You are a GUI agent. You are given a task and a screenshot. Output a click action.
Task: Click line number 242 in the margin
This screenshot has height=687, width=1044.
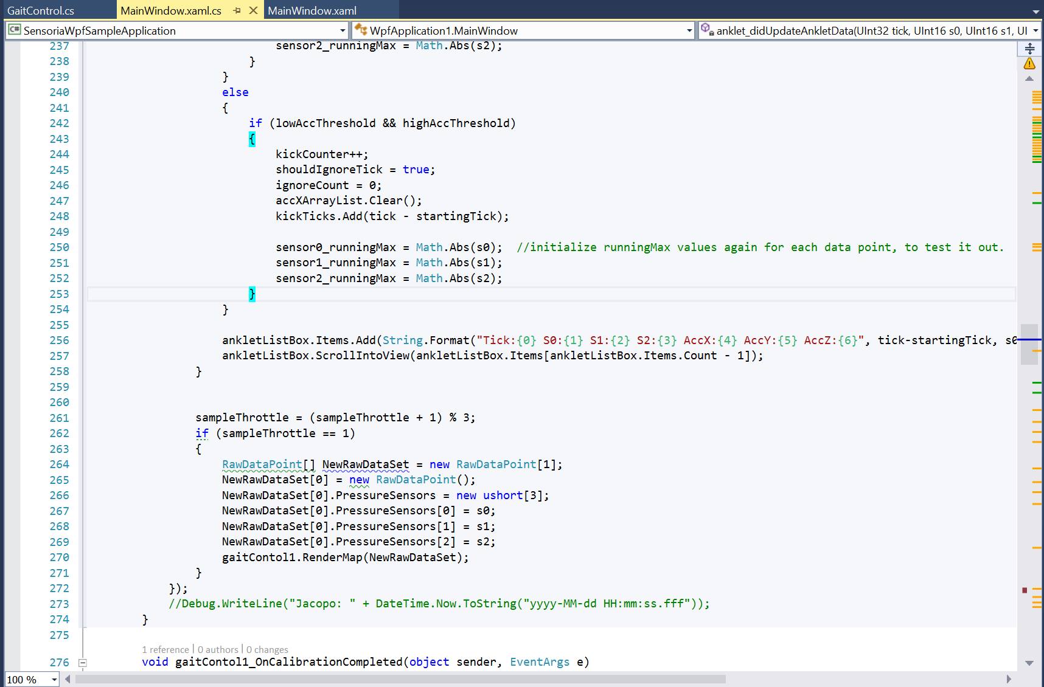60,123
